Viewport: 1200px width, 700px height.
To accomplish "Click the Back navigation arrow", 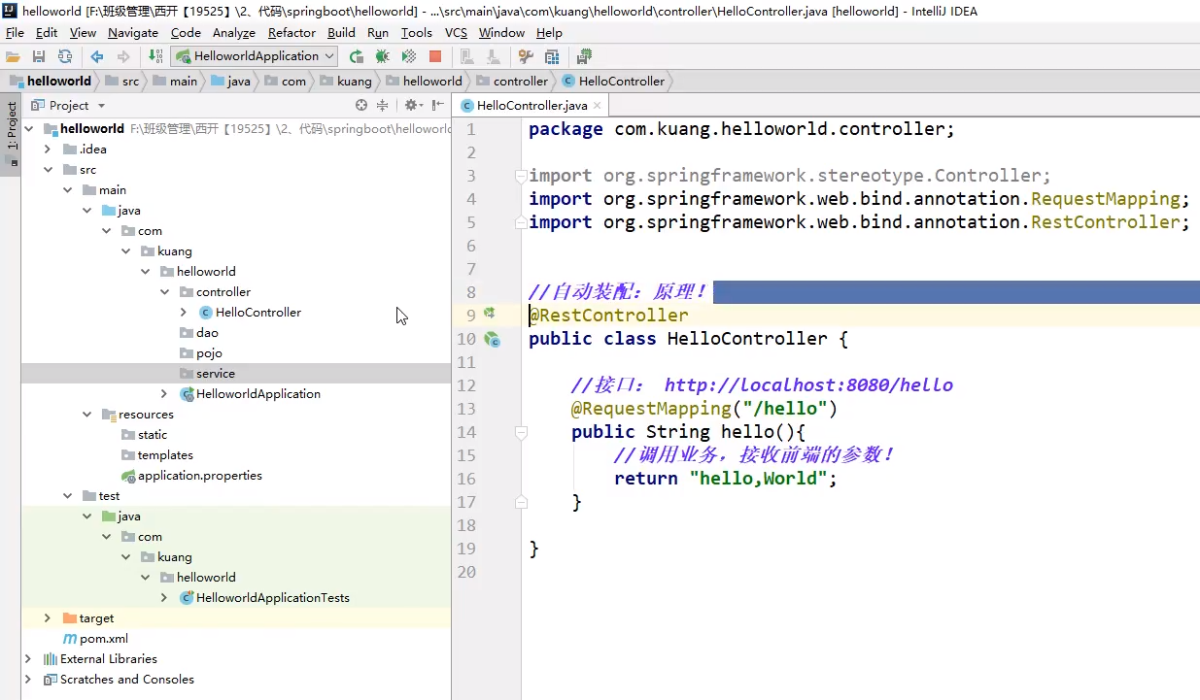I will click(x=98, y=56).
